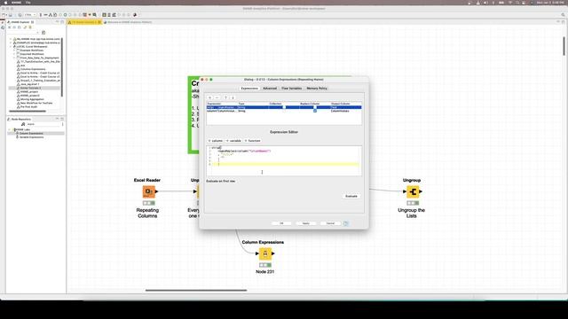Open the Node Repository options menu icon
Viewport: 568px width, 319px height.
(62, 124)
